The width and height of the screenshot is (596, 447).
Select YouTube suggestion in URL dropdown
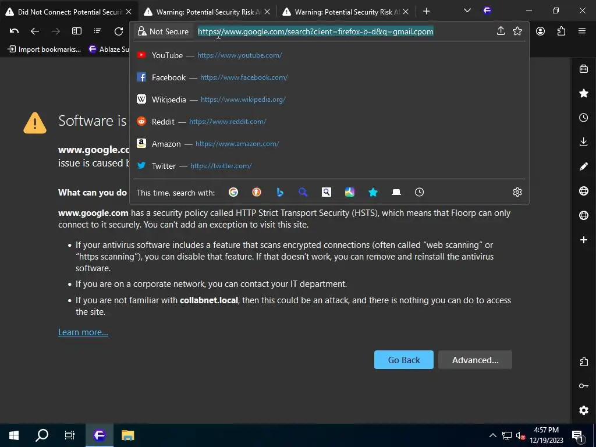click(x=329, y=55)
